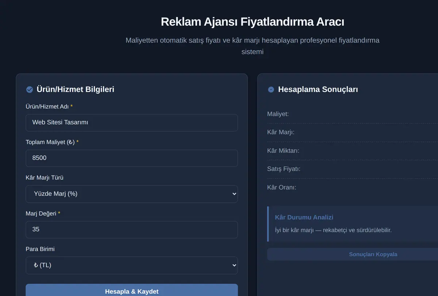Click the Reklam Ajansı Fiyatlandırma Aracı title

(x=253, y=22)
